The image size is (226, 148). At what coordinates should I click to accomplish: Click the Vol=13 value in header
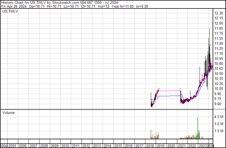click(x=103, y=6)
